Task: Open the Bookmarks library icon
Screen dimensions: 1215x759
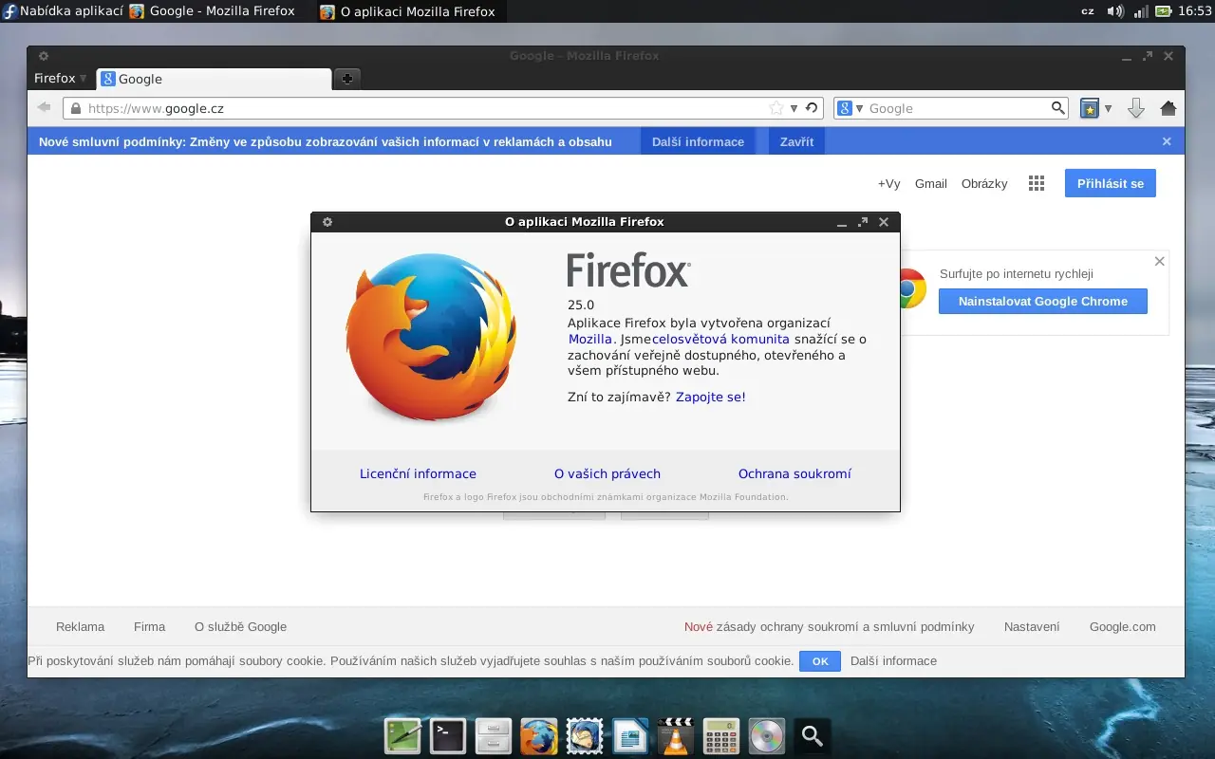Action: 1088,107
